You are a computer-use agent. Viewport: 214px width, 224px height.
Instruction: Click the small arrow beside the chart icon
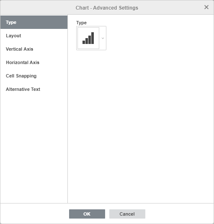click(x=103, y=38)
